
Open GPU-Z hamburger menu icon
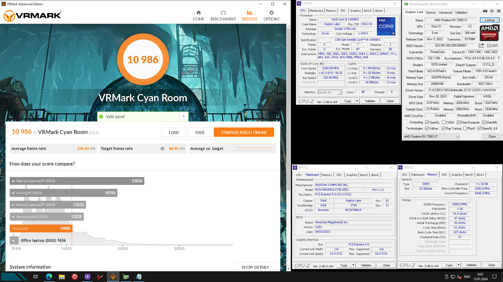coord(499,11)
